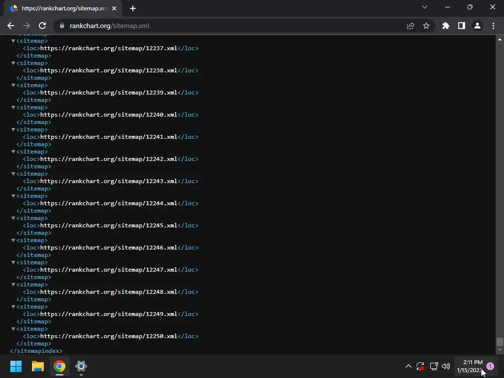Click the sync status tray icon
Viewport: 504px width, 378px height.
click(x=420, y=366)
